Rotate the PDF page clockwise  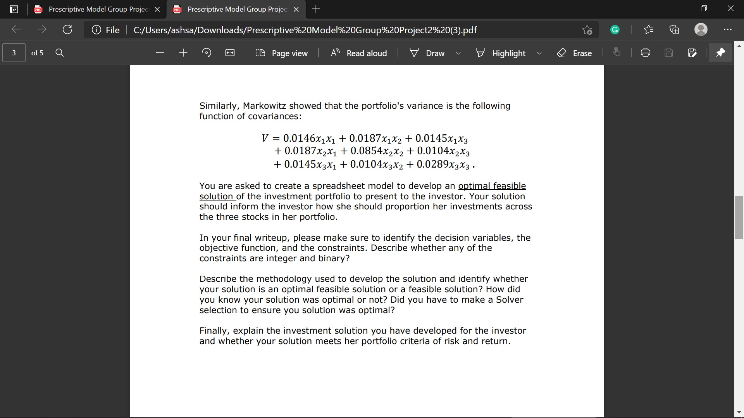[x=207, y=53]
